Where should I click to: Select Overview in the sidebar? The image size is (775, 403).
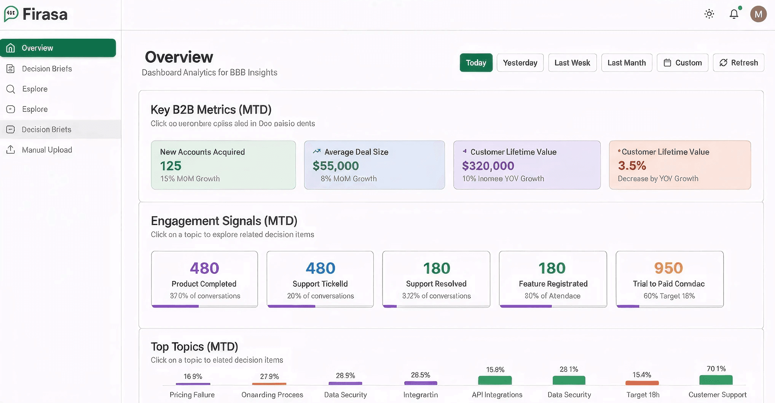58,48
